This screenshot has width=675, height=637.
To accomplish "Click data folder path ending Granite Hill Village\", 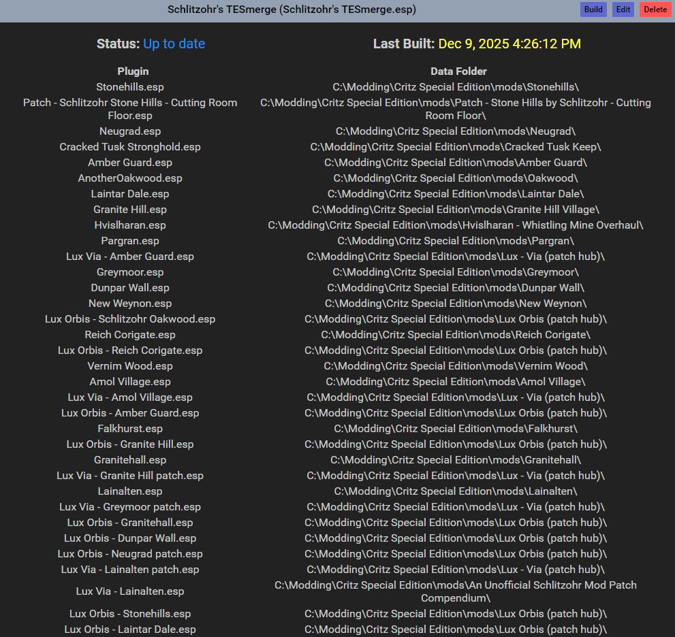I will coord(456,210).
